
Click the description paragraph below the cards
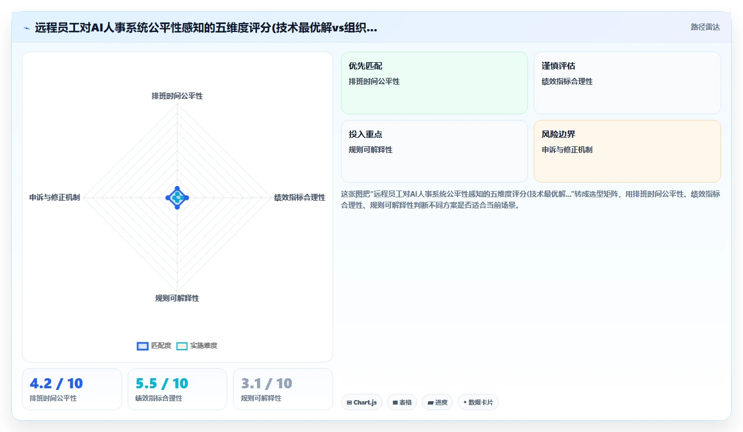(531, 199)
